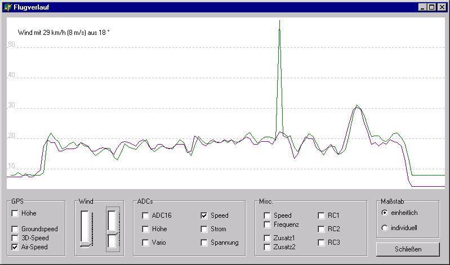Enable the Spannung checkbox
Image resolution: width=450 pixels, height=265 pixels.
(204, 242)
